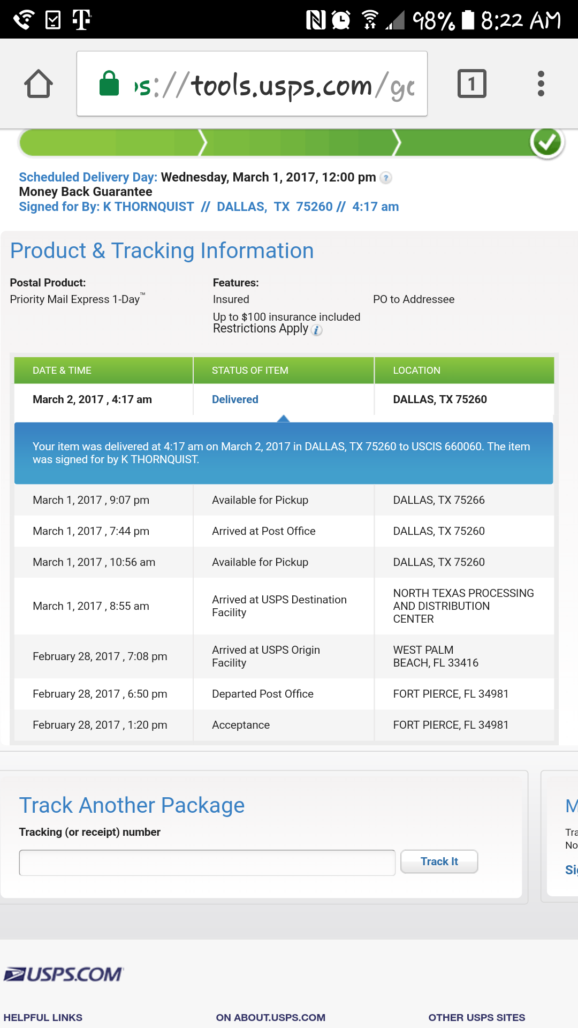Open the three-dot browser menu
This screenshot has width=578, height=1028.
[x=541, y=84]
